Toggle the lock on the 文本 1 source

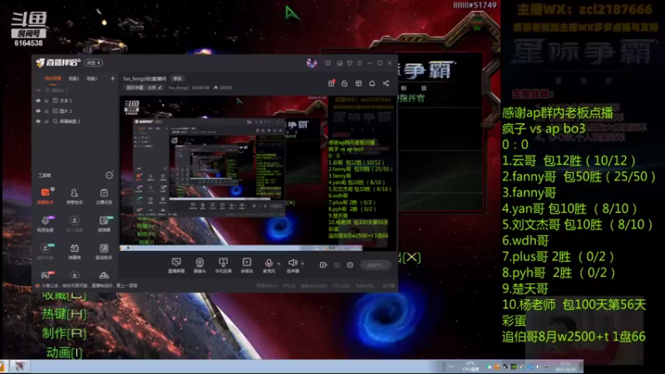(x=47, y=101)
